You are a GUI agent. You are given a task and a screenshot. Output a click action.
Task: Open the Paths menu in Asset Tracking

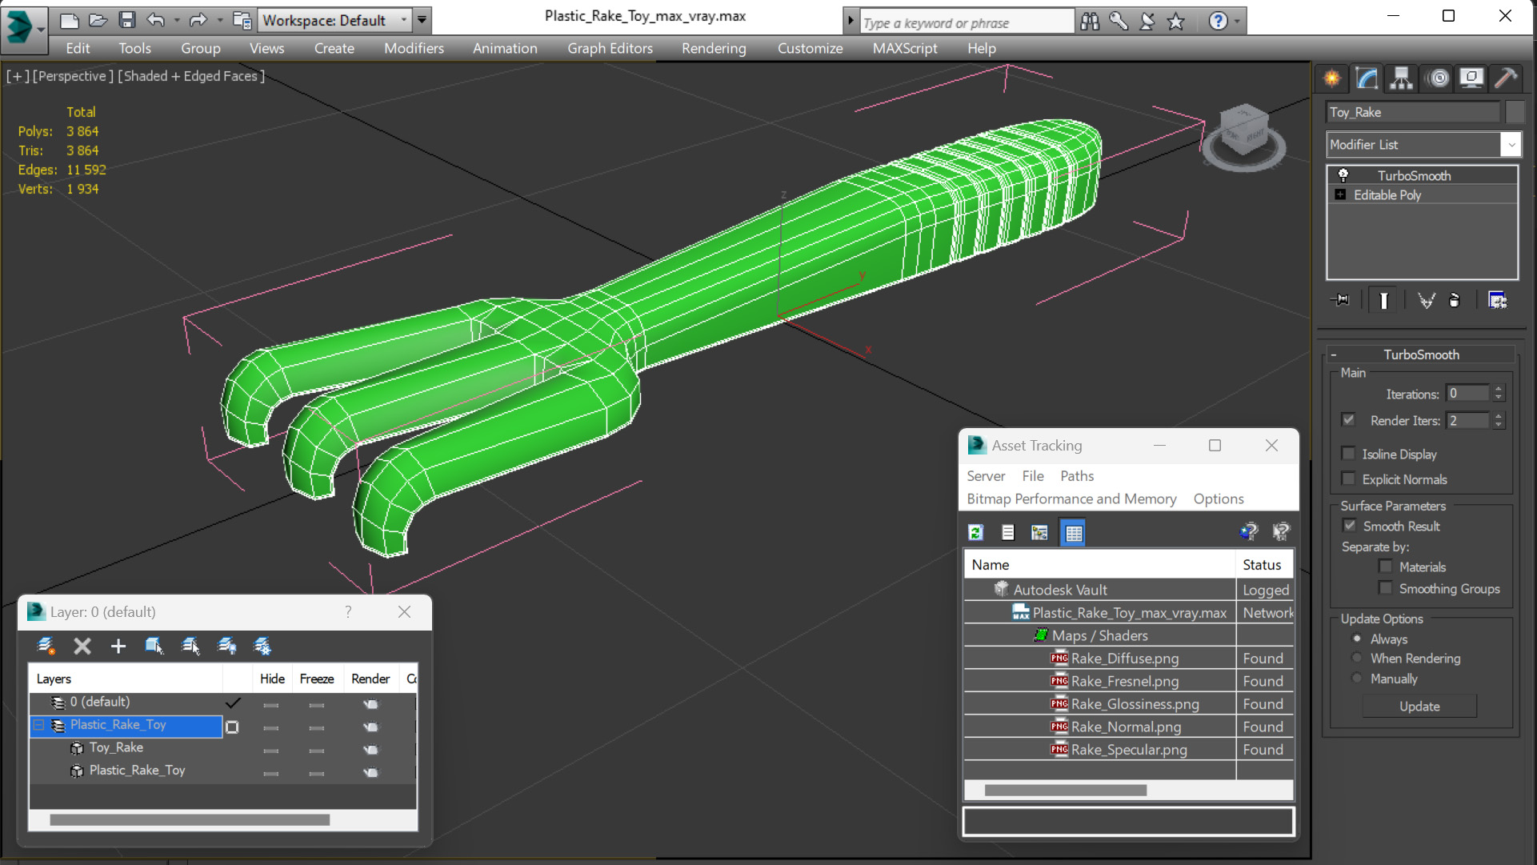point(1076,476)
